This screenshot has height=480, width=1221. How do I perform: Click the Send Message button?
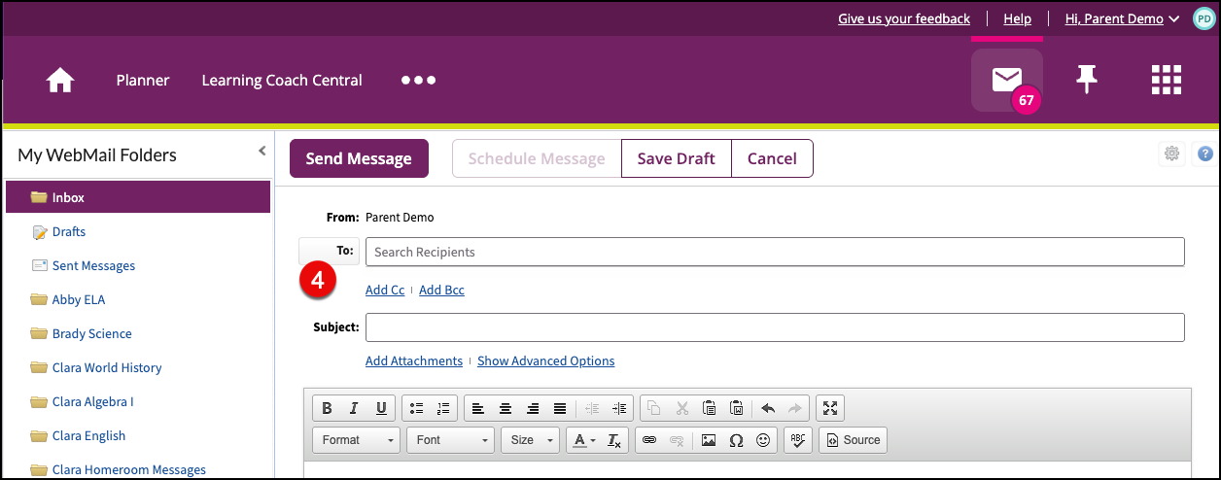(359, 159)
